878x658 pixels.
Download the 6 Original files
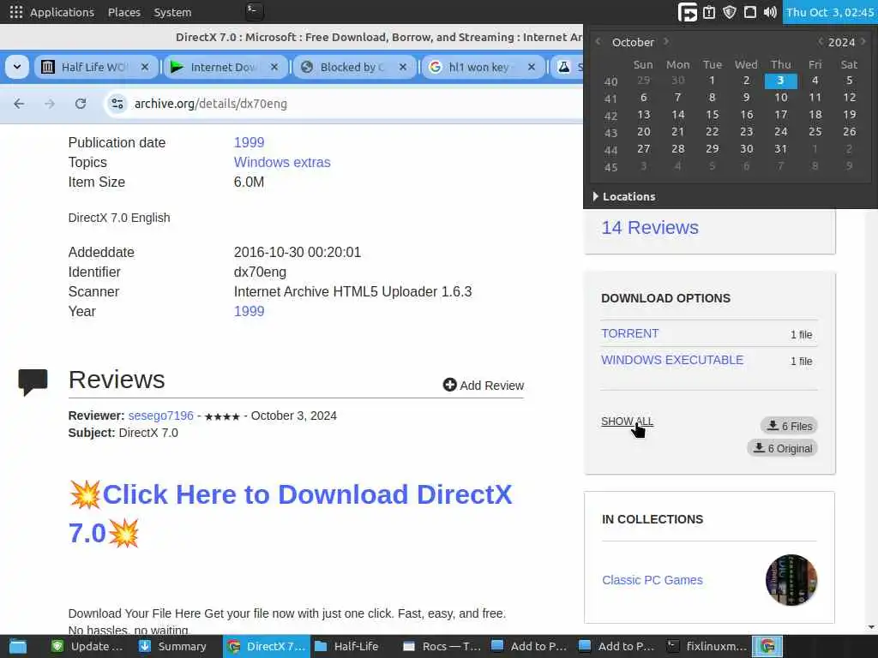point(782,448)
